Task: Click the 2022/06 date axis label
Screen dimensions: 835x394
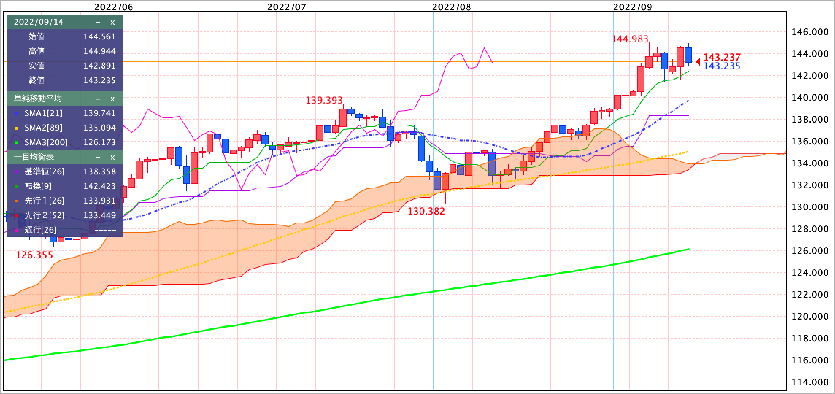Action: click(113, 7)
